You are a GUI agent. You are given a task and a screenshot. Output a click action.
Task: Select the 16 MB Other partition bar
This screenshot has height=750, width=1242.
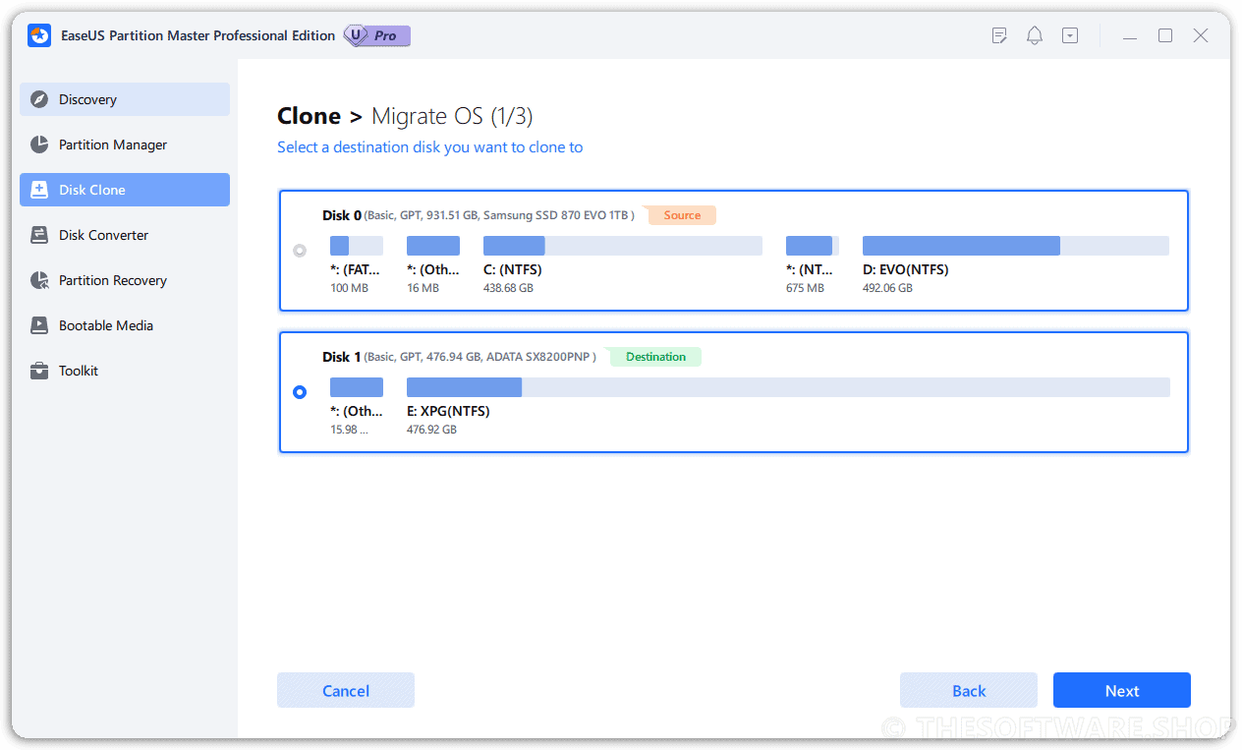tap(433, 246)
